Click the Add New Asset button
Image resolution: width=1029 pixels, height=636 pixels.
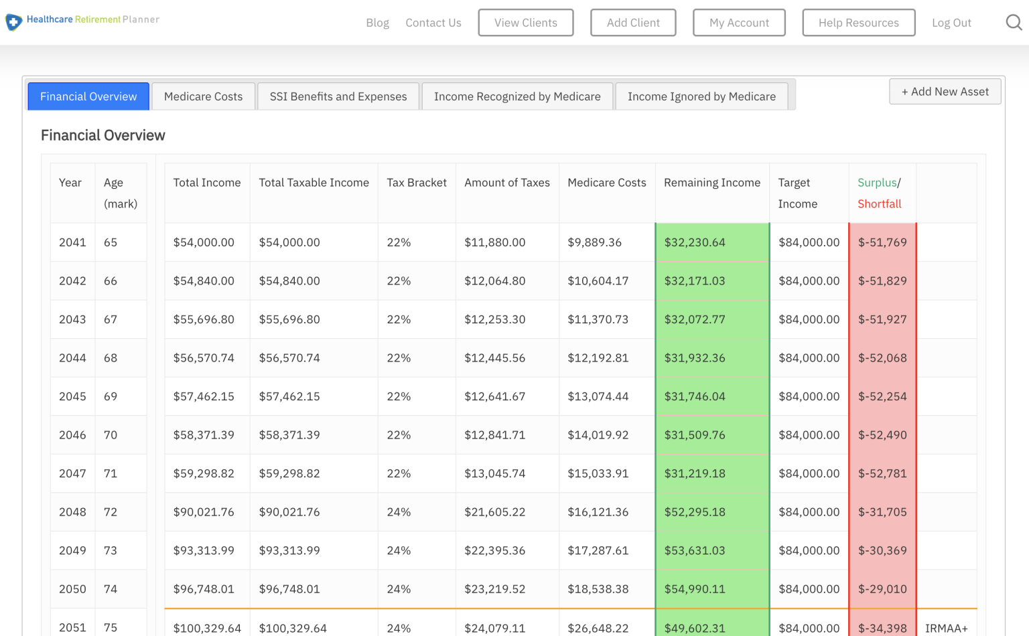point(945,92)
